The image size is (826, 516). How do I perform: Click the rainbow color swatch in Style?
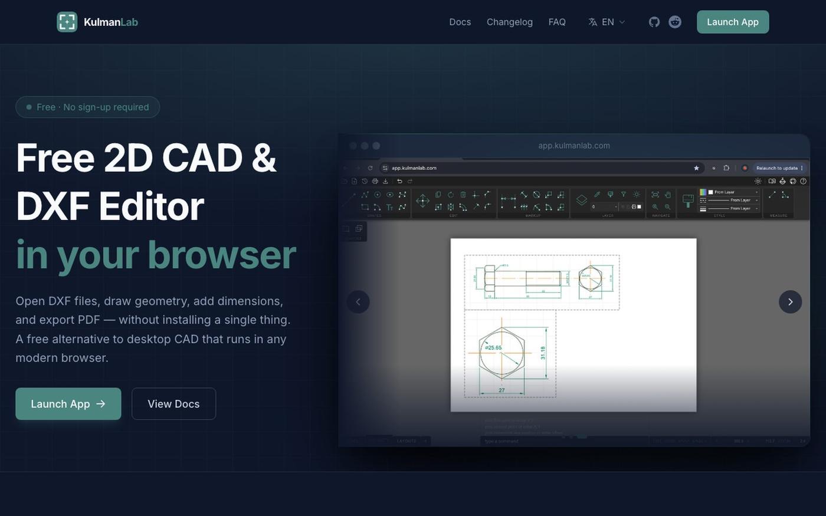703,192
